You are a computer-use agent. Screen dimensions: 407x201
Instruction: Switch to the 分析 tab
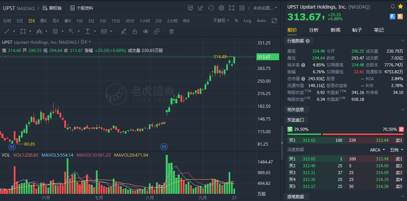click(313, 30)
